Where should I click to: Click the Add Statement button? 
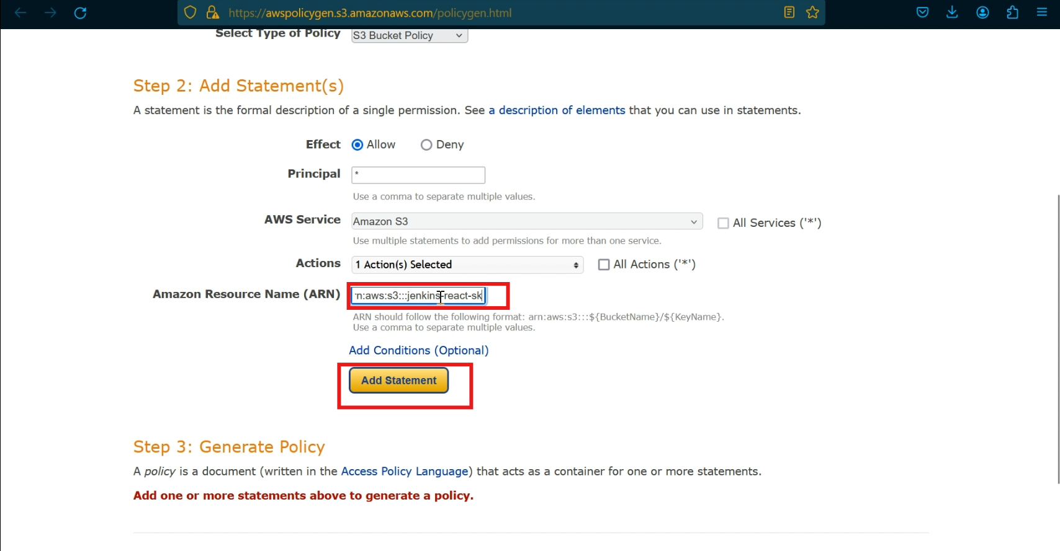[x=399, y=381]
